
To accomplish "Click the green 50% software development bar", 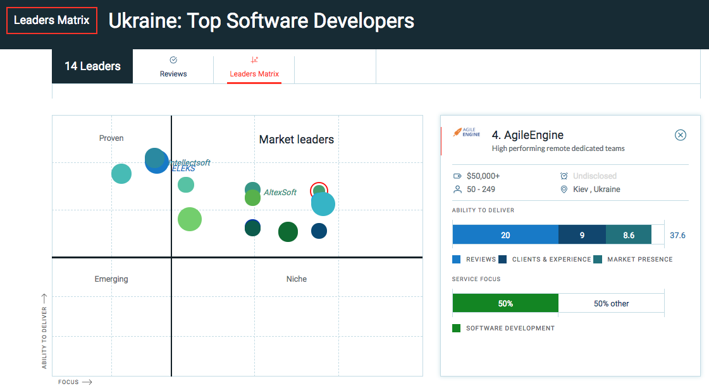I will pyautogui.click(x=505, y=303).
